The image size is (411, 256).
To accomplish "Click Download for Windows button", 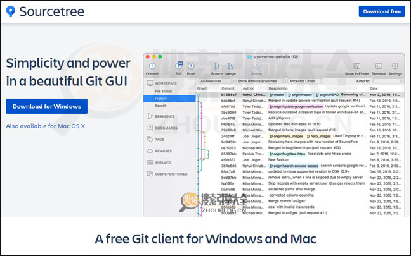I will [47, 106].
